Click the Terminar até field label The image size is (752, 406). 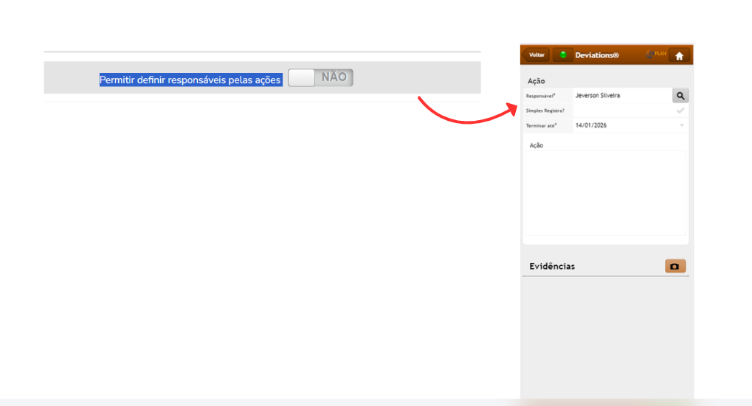coord(542,126)
